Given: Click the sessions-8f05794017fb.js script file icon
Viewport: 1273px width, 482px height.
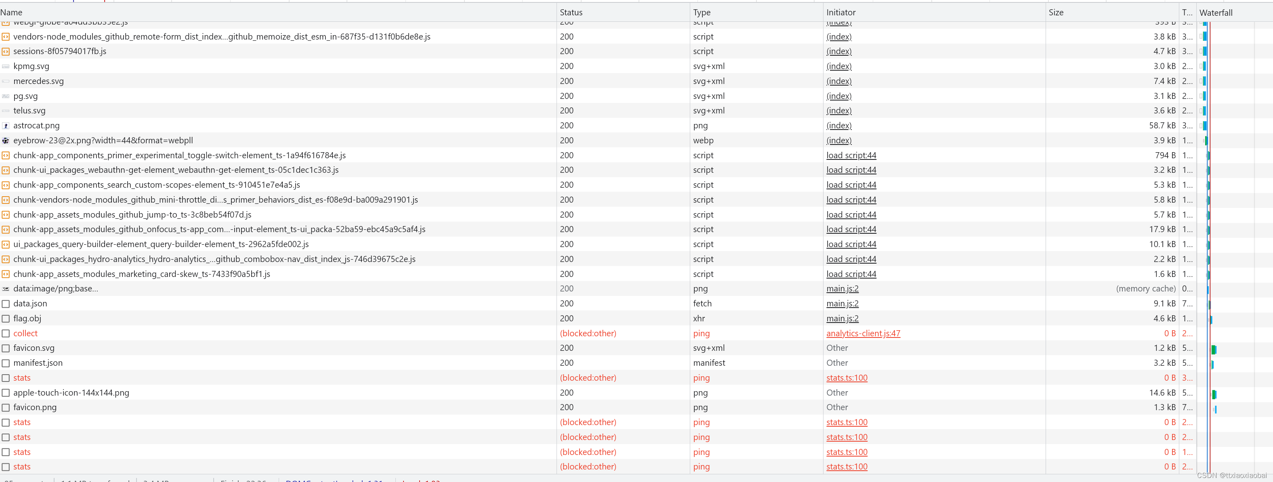Looking at the screenshot, I should tap(5, 51).
